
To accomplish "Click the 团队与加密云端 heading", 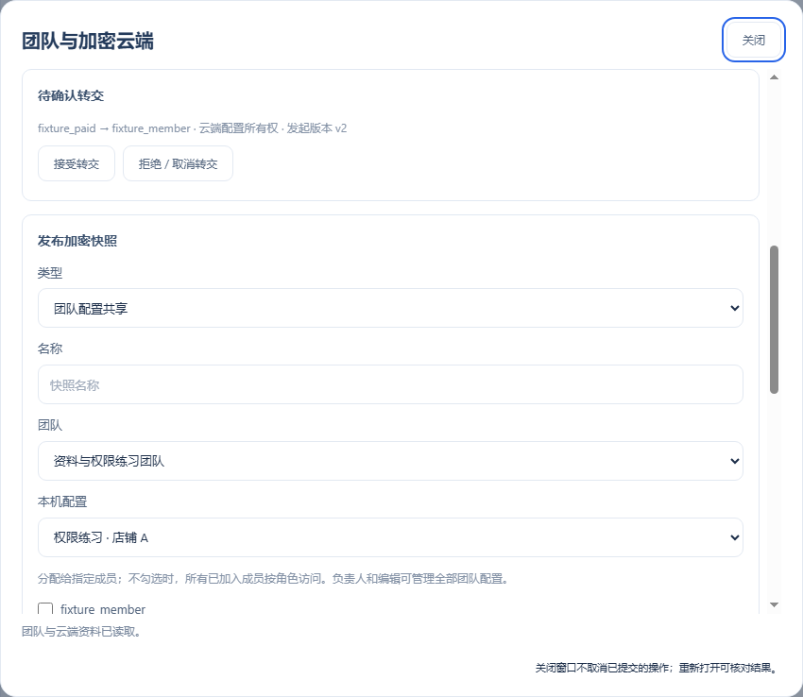I will click(88, 41).
